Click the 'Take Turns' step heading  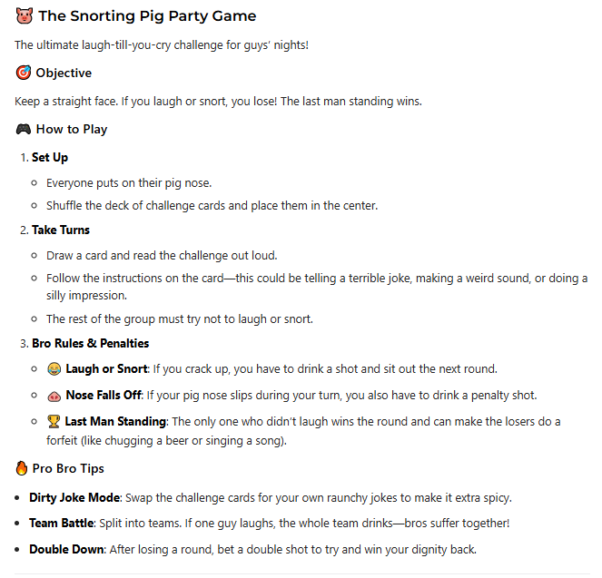61,230
